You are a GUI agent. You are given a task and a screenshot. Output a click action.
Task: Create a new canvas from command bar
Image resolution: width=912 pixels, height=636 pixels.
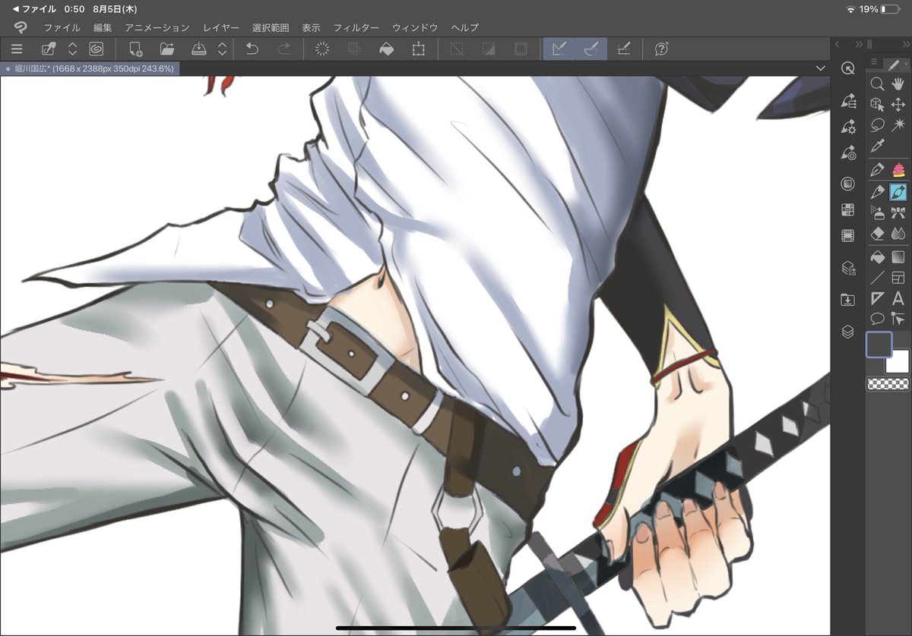tap(135, 49)
